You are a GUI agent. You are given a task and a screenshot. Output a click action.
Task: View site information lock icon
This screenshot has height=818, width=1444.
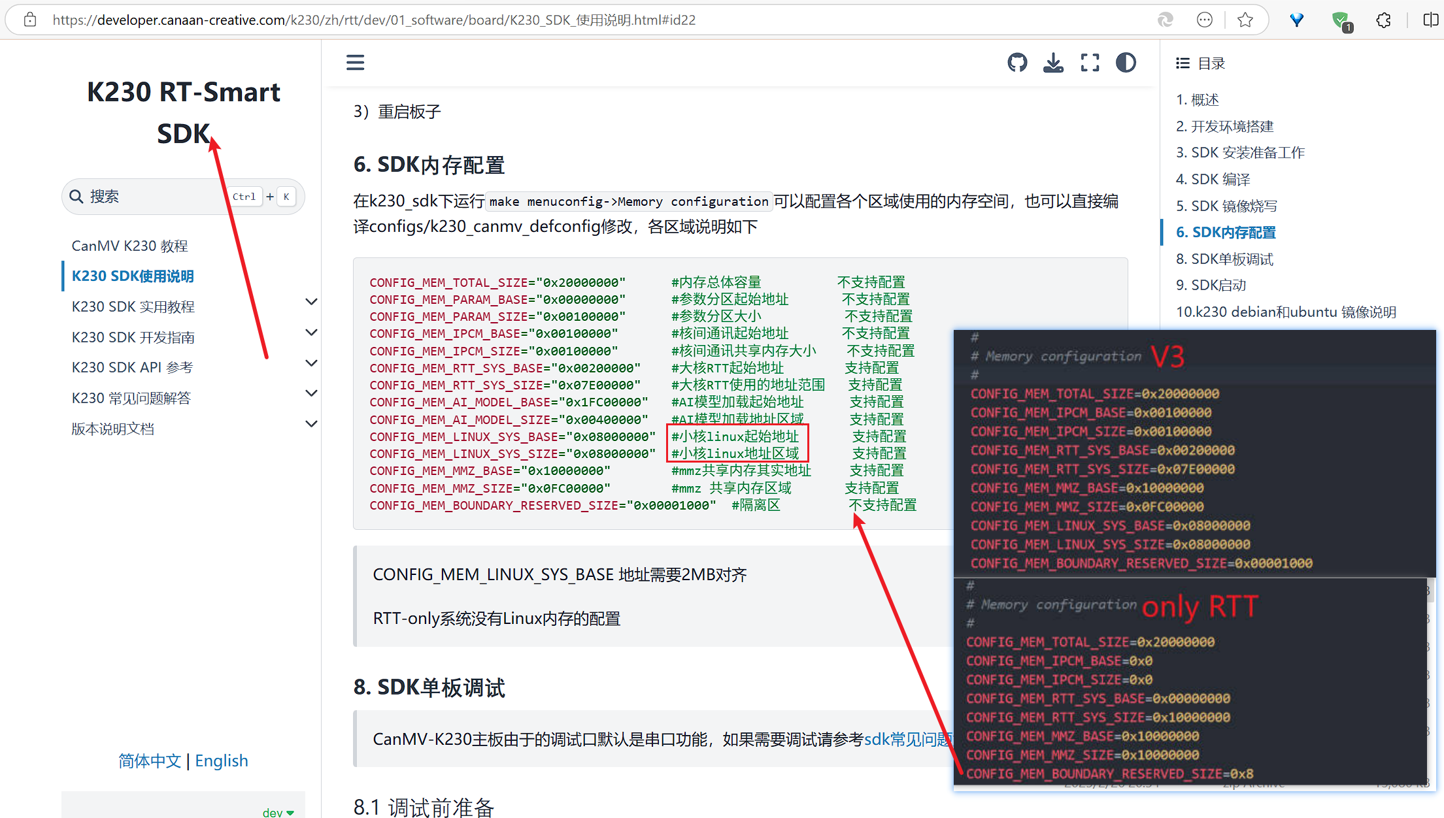click(30, 20)
